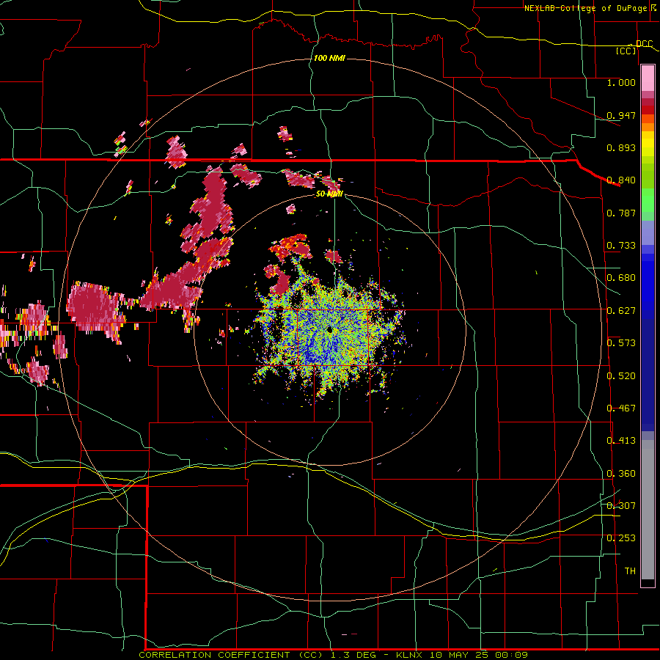The width and height of the screenshot is (660, 660).
Task: Click the 100 NMI range ring label
Action: [x=329, y=58]
